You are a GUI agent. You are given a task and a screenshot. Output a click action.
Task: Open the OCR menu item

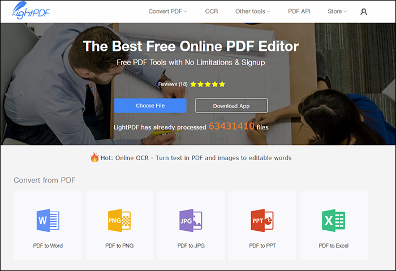(x=212, y=11)
